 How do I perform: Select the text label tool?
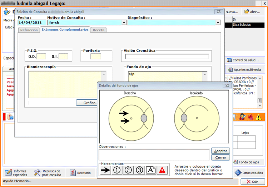[x=151, y=170]
